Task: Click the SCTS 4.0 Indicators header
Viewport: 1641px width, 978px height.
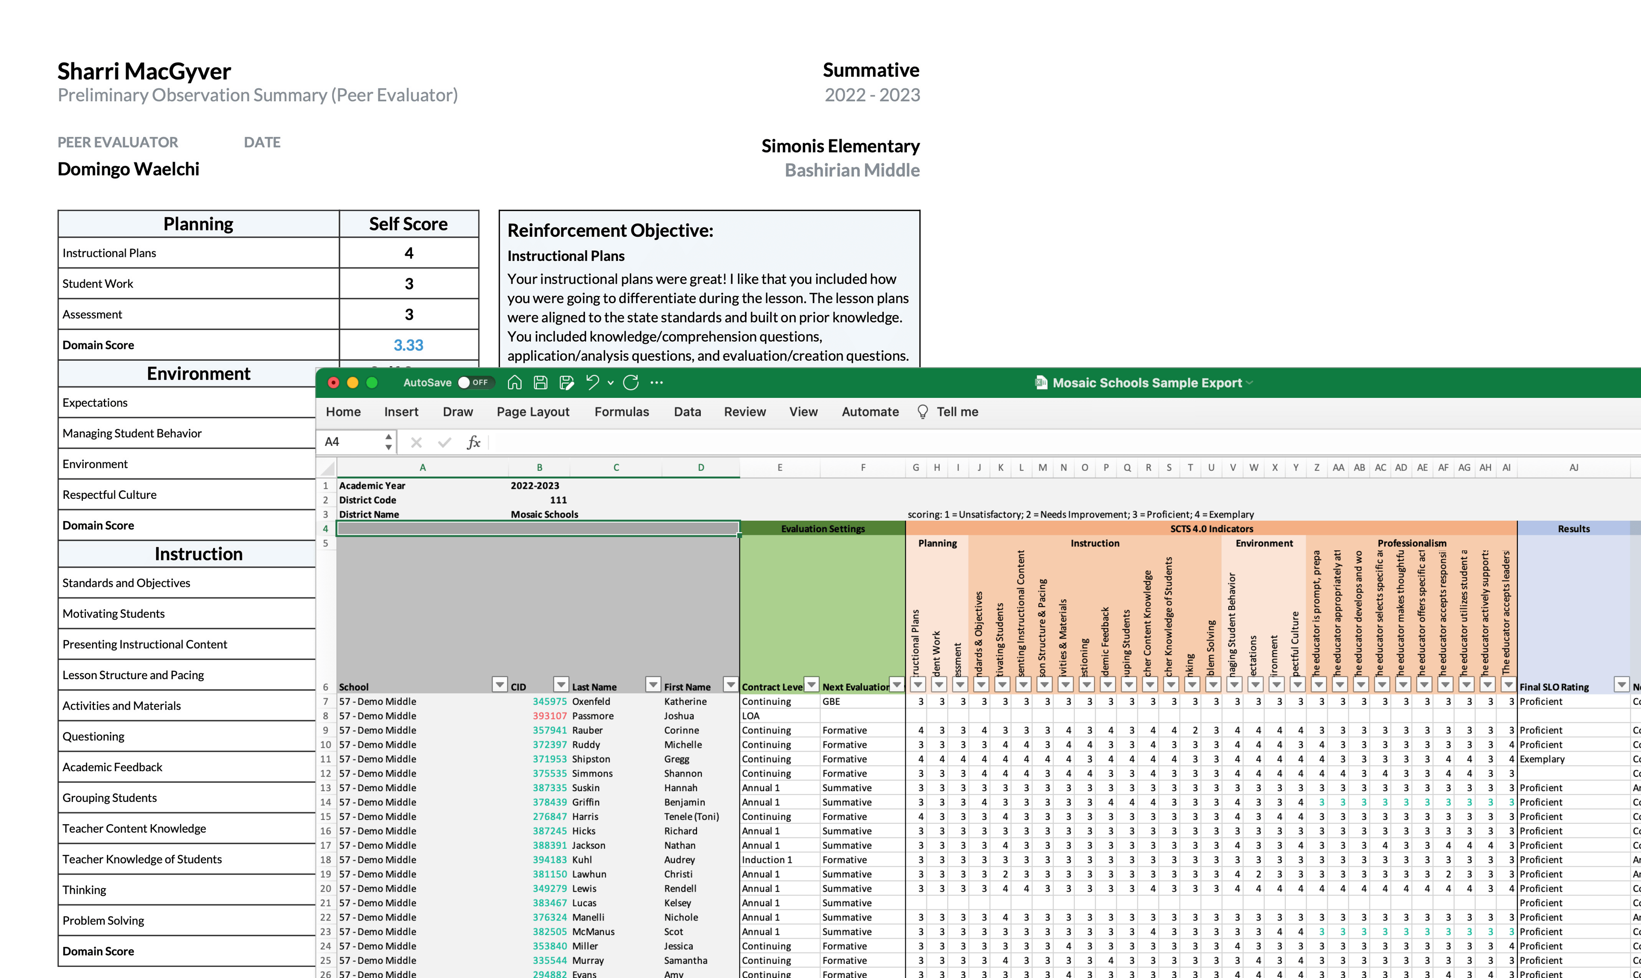Action: (1211, 529)
